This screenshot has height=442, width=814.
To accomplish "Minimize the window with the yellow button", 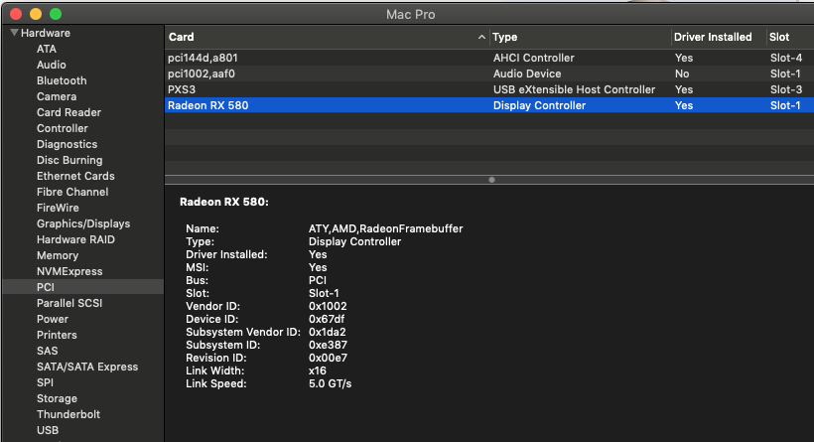I will pyautogui.click(x=36, y=14).
